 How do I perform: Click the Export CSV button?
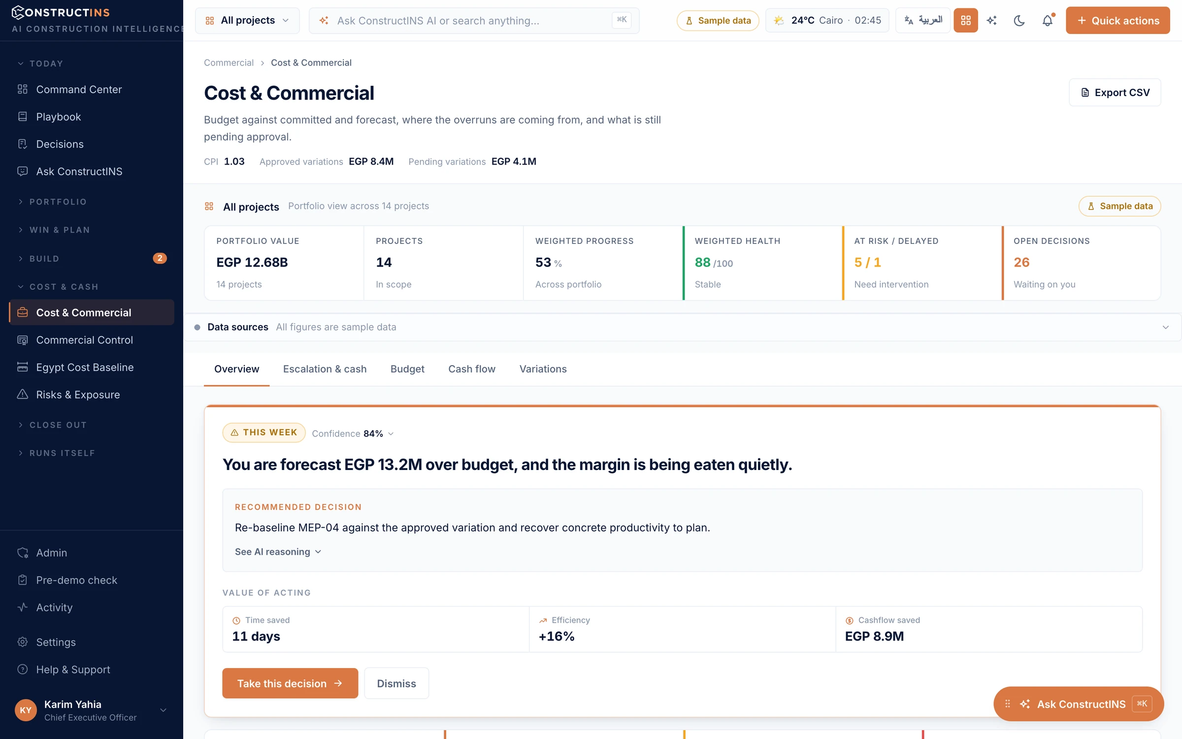1115,93
